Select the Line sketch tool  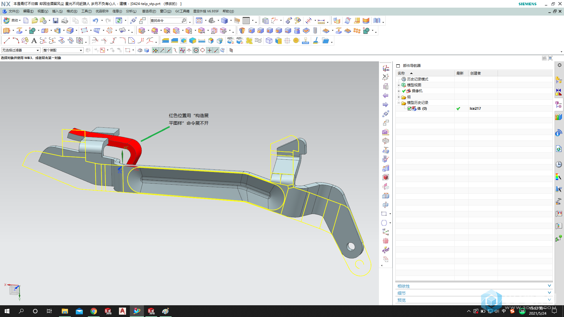tap(7, 41)
